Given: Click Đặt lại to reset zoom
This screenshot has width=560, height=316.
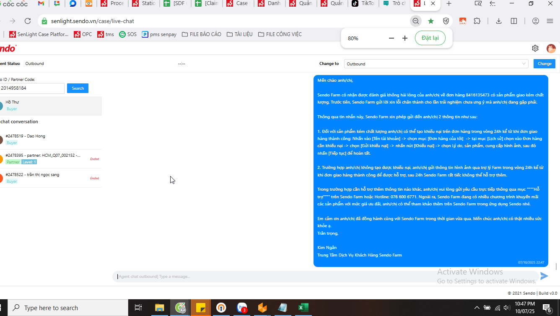Looking at the screenshot, I should (430, 38).
